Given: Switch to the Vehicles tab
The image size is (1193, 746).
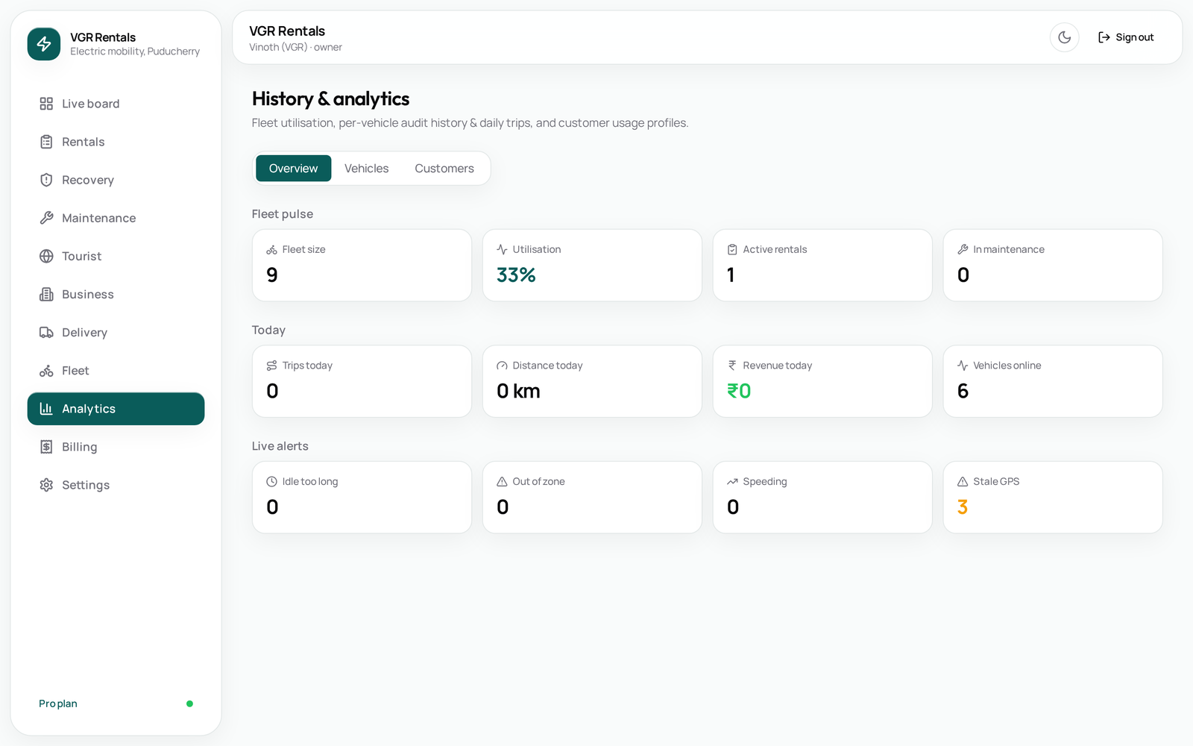Looking at the screenshot, I should tap(366, 169).
